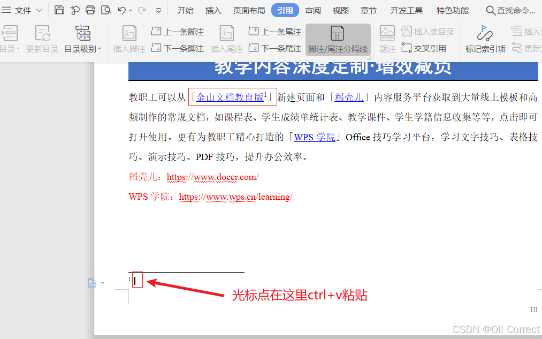Go to 下一条脚注

pos(177,48)
